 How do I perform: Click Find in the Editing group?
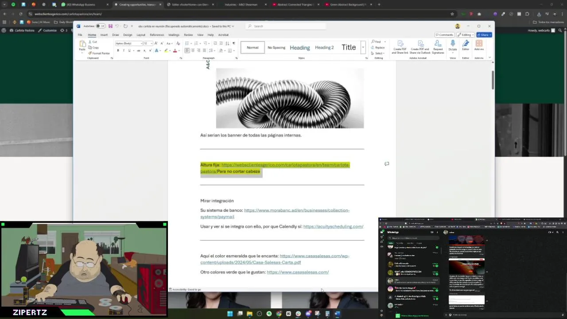(376, 42)
